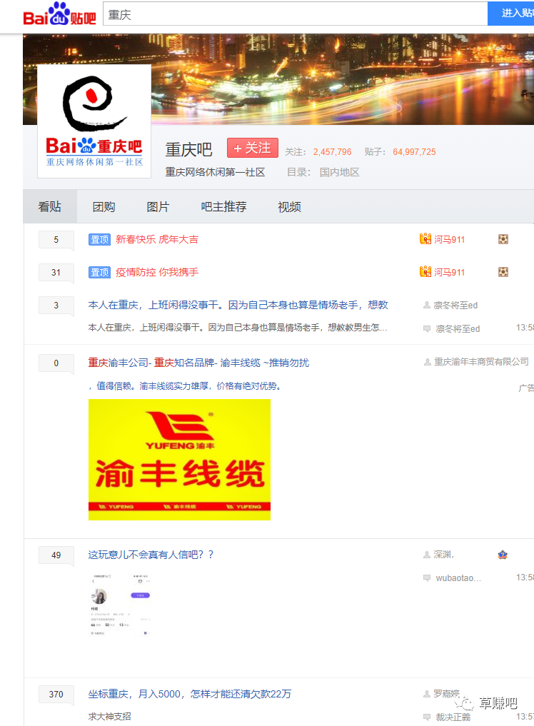Click the 进入贴吧 button

513,14
